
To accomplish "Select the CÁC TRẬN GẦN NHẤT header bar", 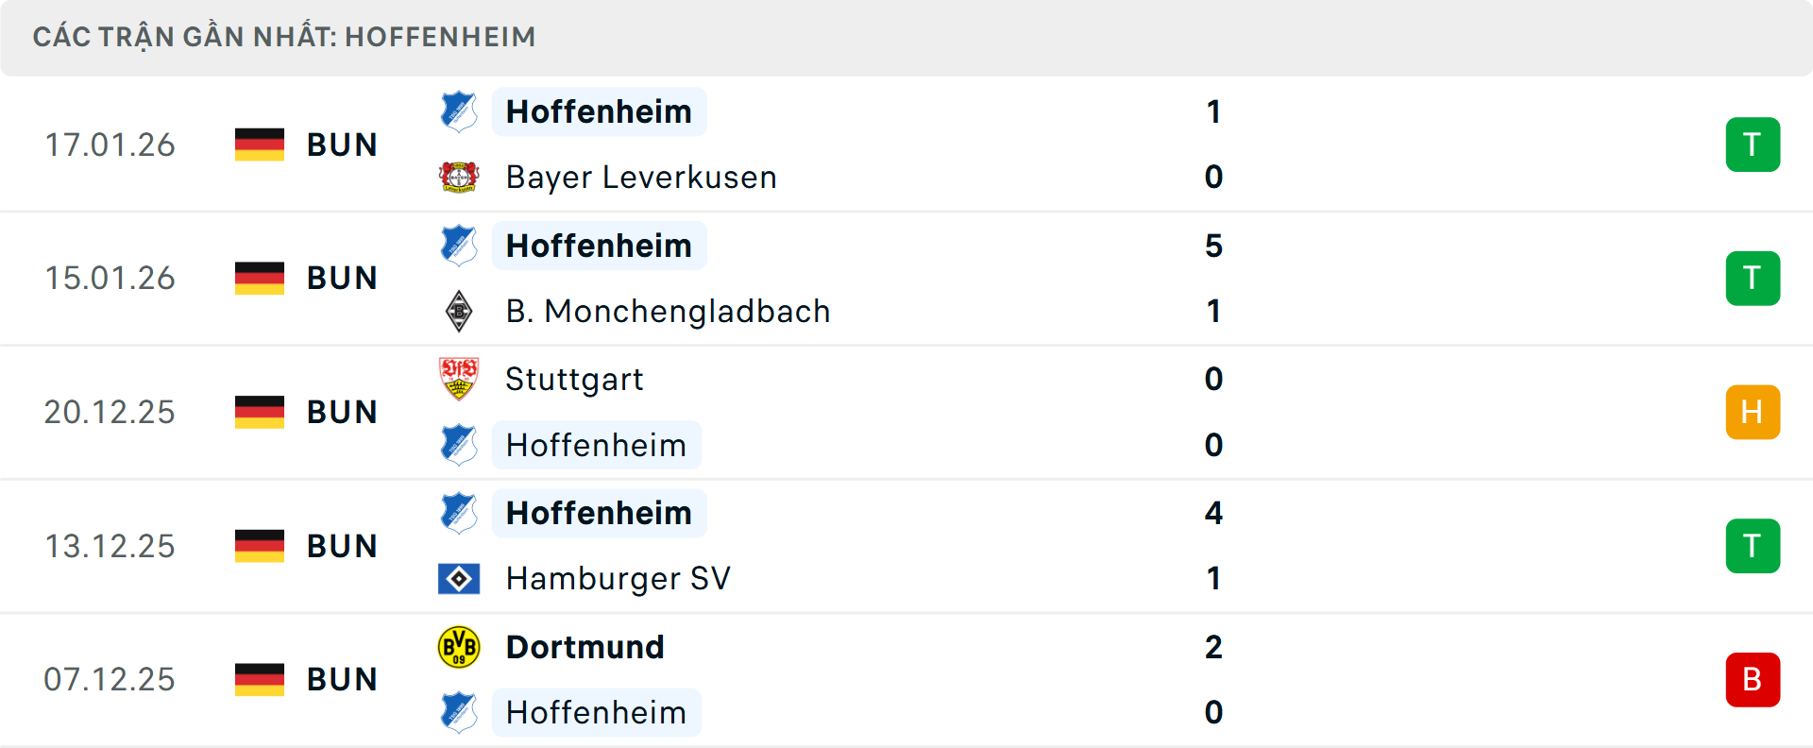I will pyautogui.click(x=285, y=36).
